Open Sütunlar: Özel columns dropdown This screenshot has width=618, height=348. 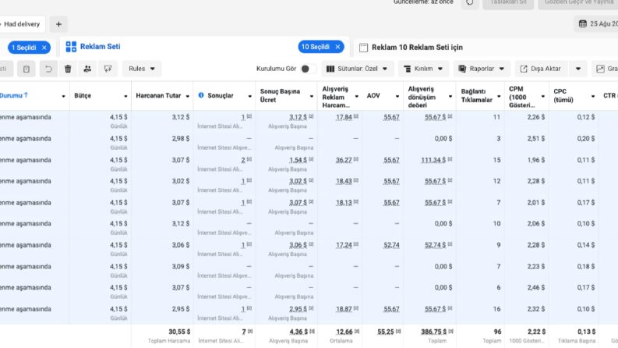(x=357, y=69)
